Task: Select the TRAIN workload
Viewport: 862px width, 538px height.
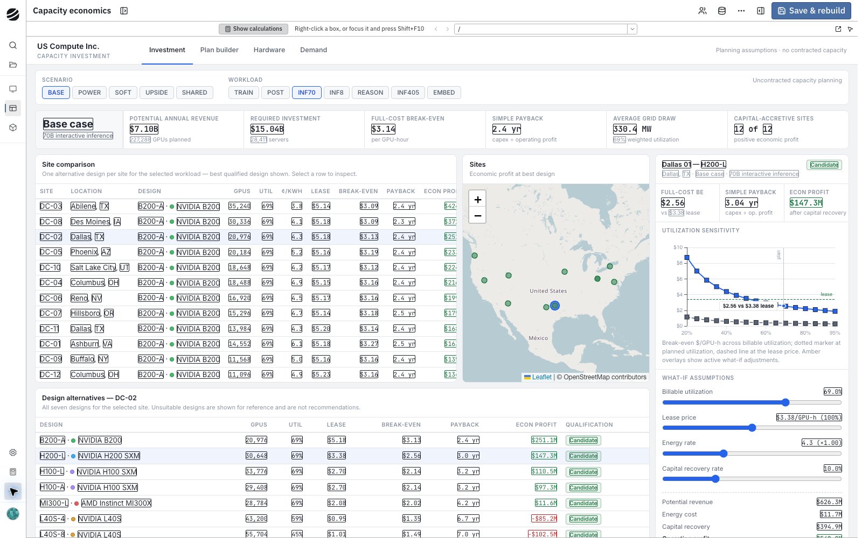Action: tap(244, 93)
